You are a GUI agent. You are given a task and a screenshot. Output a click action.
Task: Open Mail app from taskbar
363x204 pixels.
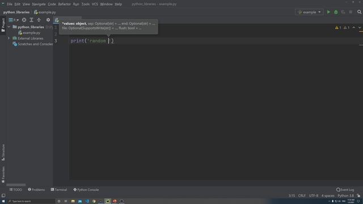80,201
